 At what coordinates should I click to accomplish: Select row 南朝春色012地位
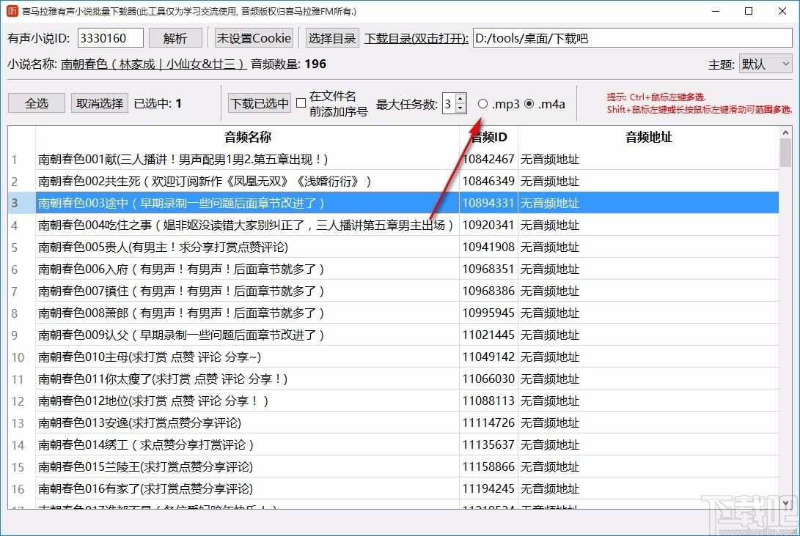[x=247, y=401]
